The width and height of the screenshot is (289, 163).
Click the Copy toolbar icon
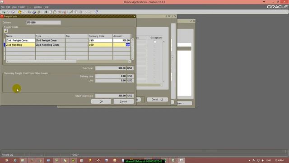point(51,12)
